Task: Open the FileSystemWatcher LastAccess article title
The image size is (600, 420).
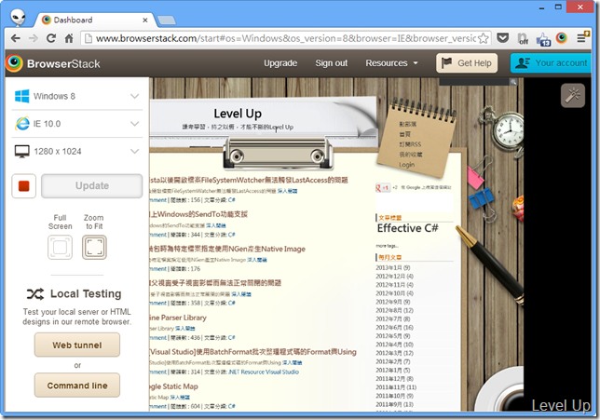Action: point(249,180)
